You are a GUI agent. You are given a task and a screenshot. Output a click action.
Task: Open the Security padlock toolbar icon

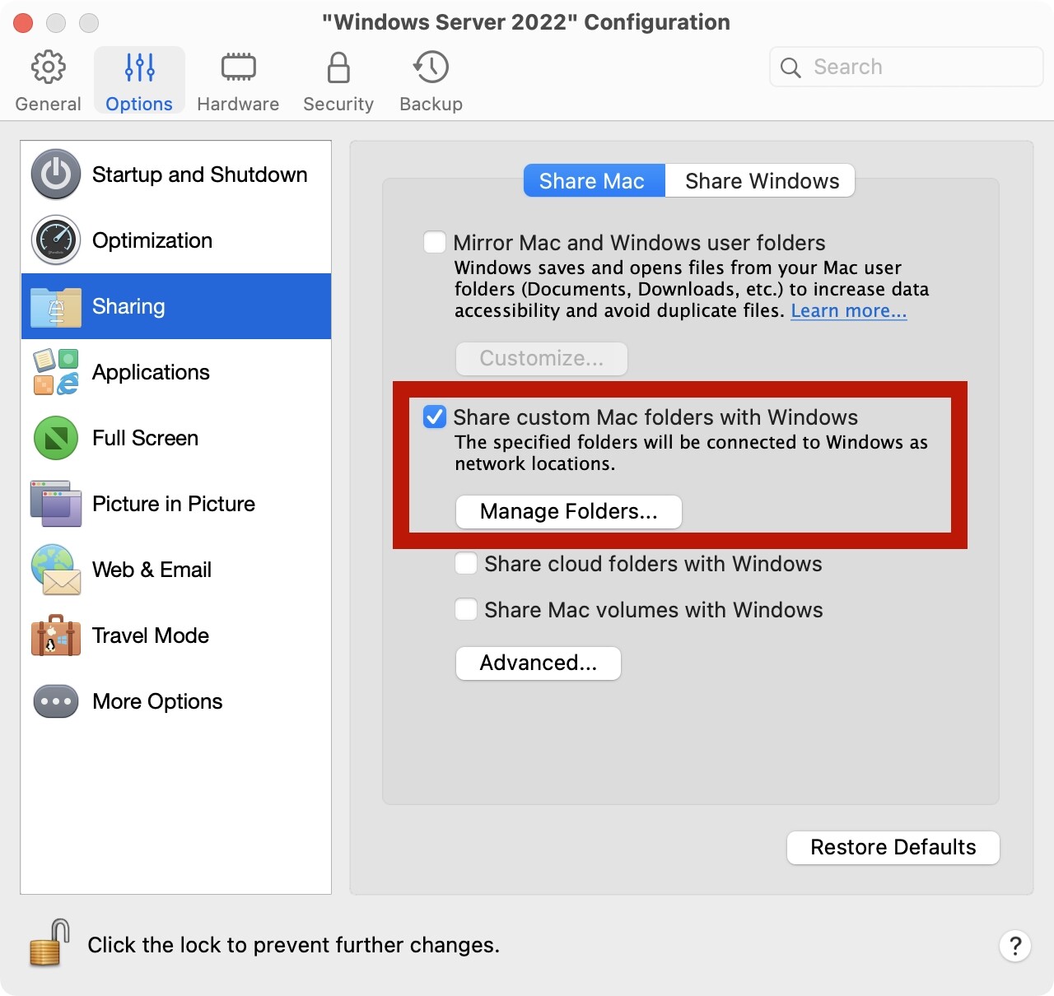coord(338,67)
